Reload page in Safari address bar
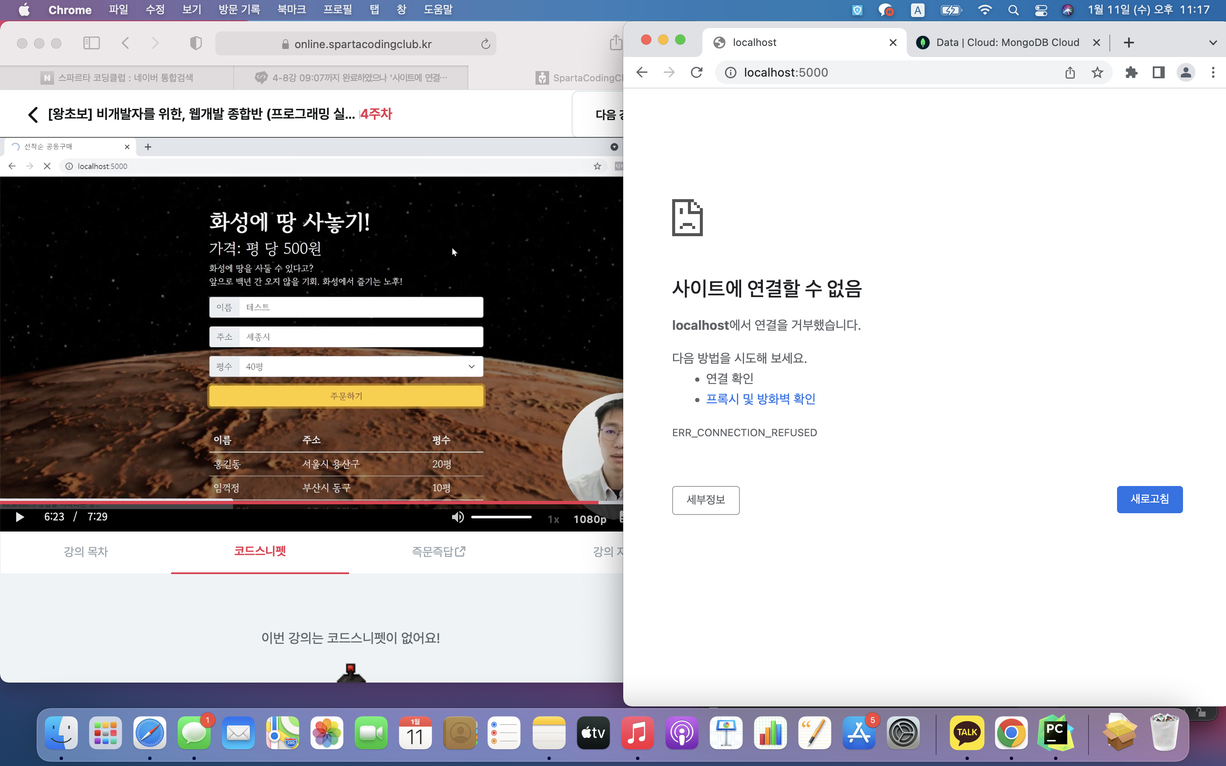Screen dimensions: 1226x766 coord(485,44)
